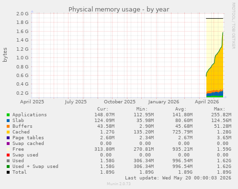The image size is (238, 189).
Task: Click the 'January 2026' x-axis label
Action: click(x=164, y=102)
